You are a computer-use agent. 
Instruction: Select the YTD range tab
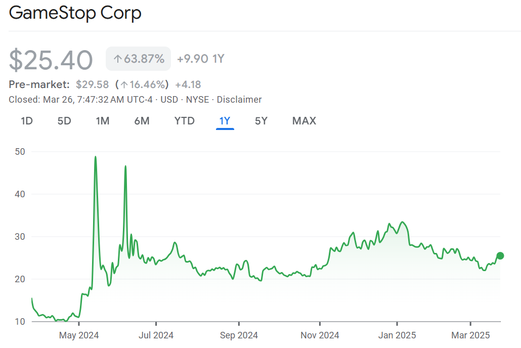click(x=184, y=121)
